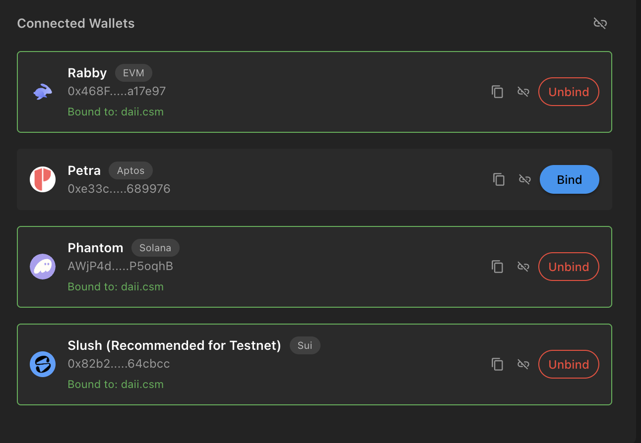The width and height of the screenshot is (641, 443).
Task: Disconnect the Phantom wallet via unlink icon
Action: pos(523,267)
